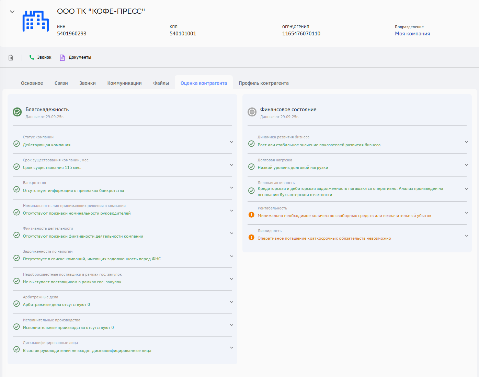Go to the Коммуникации tab
479x377 pixels.
point(125,83)
